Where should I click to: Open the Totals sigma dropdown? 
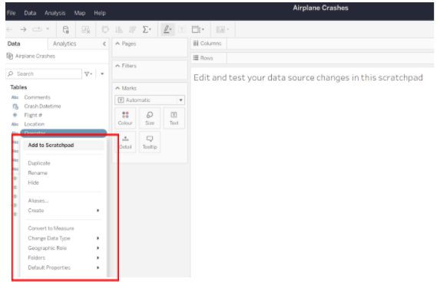147,30
